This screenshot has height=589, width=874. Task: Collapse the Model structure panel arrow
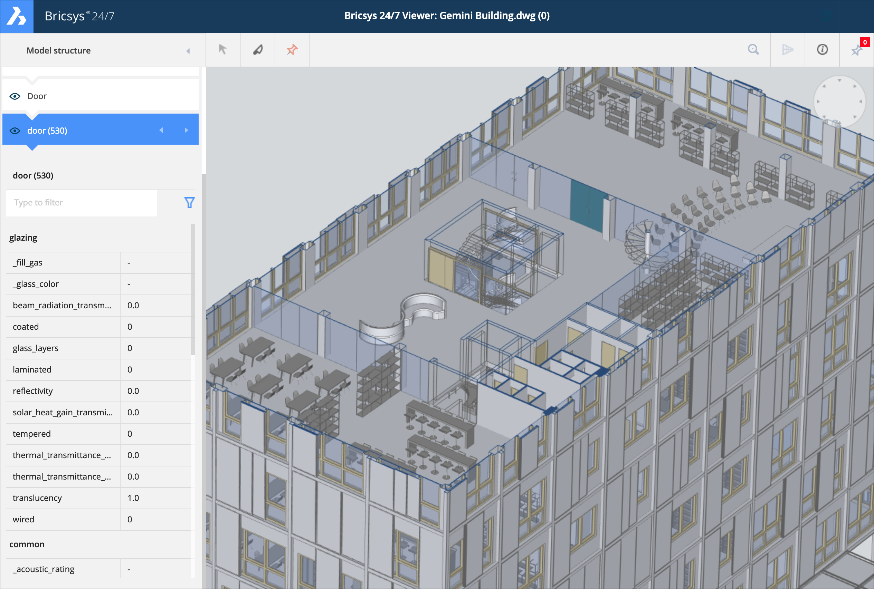click(x=188, y=51)
